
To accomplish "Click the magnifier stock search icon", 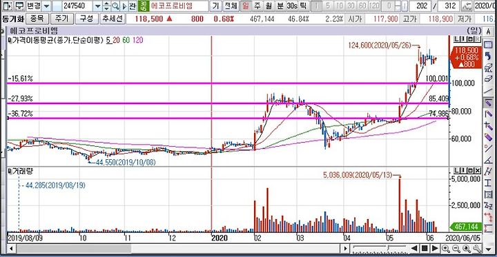I will [115, 6].
